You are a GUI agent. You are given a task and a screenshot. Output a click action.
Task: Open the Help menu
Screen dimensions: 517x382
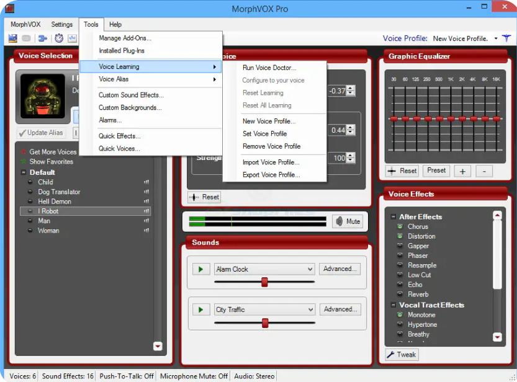click(115, 24)
